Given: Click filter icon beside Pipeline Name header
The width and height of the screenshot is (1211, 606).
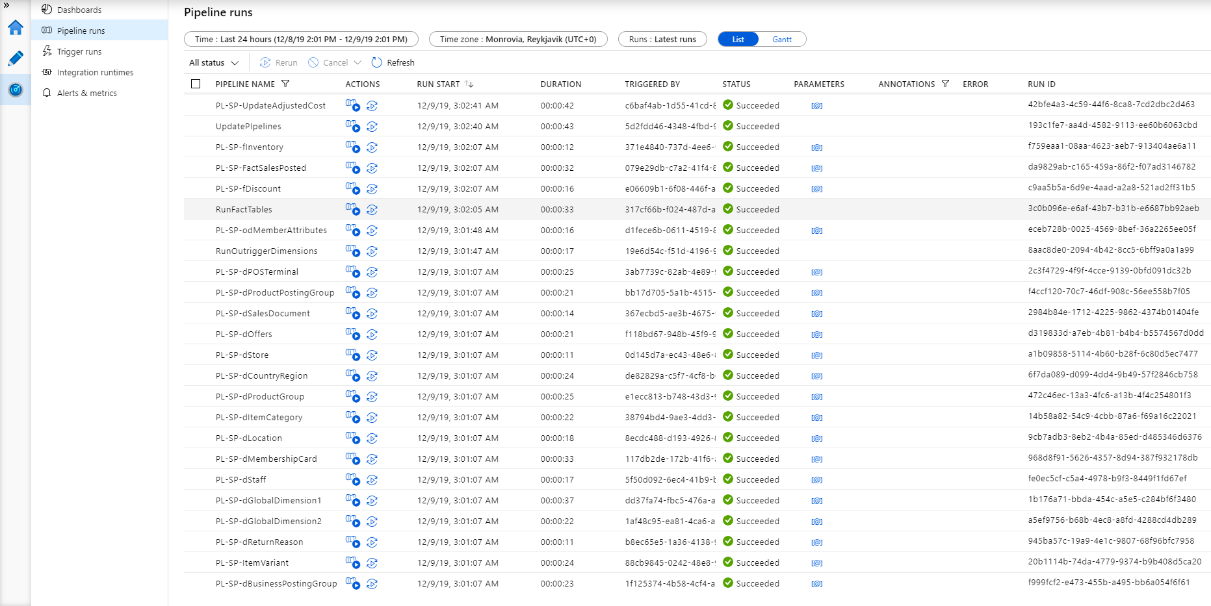Looking at the screenshot, I should (x=285, y=84).
